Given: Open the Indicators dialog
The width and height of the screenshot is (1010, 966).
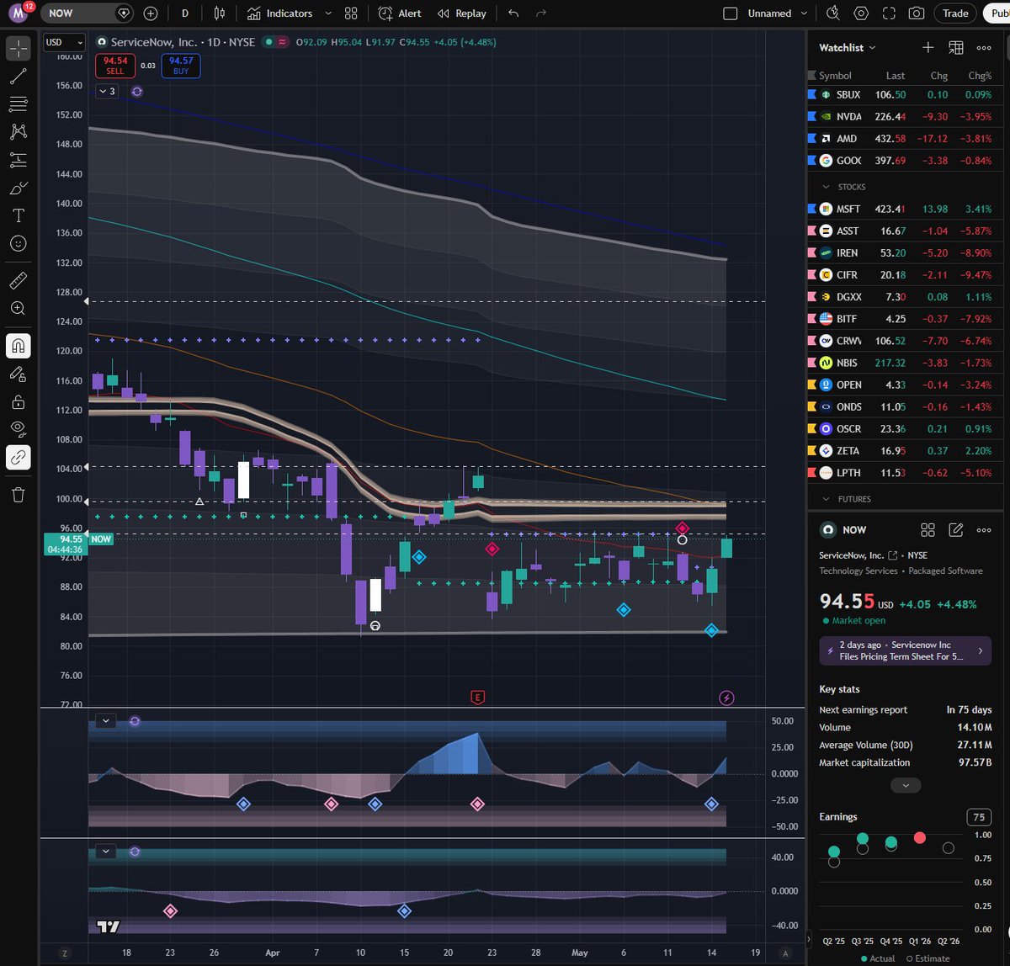Looking at the screenshot, I should (x=280, y=13).
